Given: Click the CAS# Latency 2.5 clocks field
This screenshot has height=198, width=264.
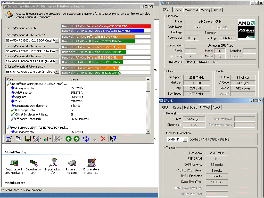Looking at the screenshot, I should pyautogui.click(x=217, y=165).
